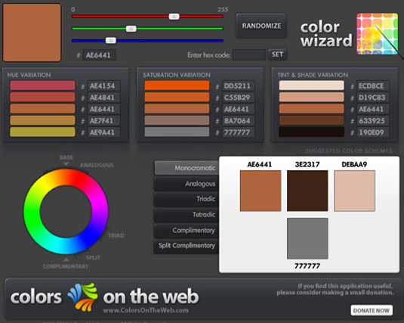The height and width of the screenshot is (323, 404).
Task: Select the Triadic scheme tab
Action: (187, 199)
